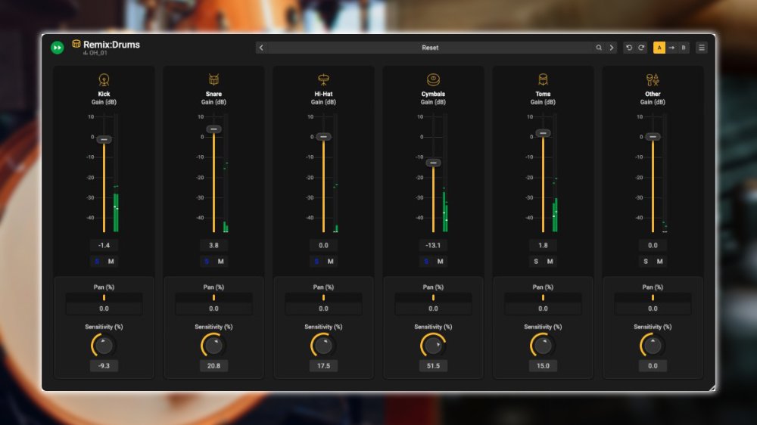
Task: Solo the Kick channel
Action: coord(97,262)
